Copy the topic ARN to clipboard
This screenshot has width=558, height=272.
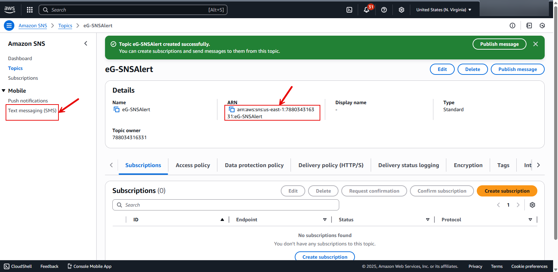point(232,109)
